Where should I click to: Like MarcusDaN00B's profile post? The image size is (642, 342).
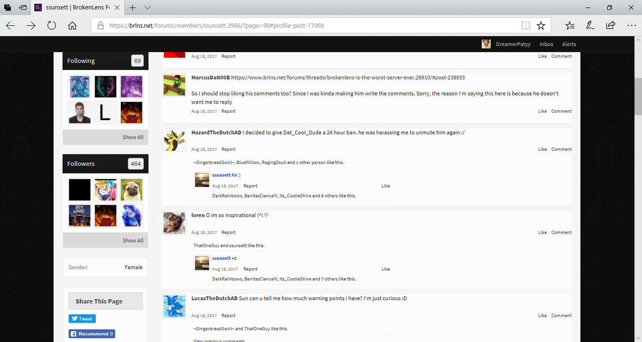pyautogui.click(x=542, y=111)
